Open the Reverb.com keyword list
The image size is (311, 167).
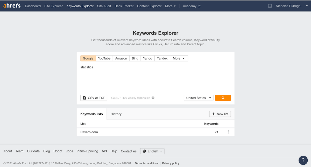point(89,132)
